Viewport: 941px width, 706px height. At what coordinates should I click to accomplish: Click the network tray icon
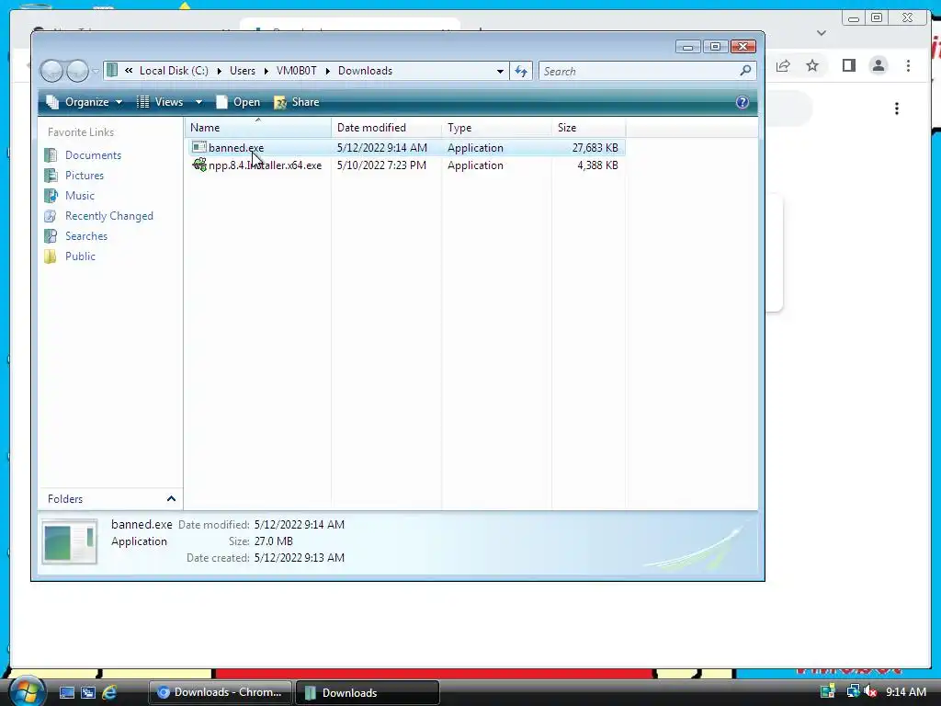(853, 691)
